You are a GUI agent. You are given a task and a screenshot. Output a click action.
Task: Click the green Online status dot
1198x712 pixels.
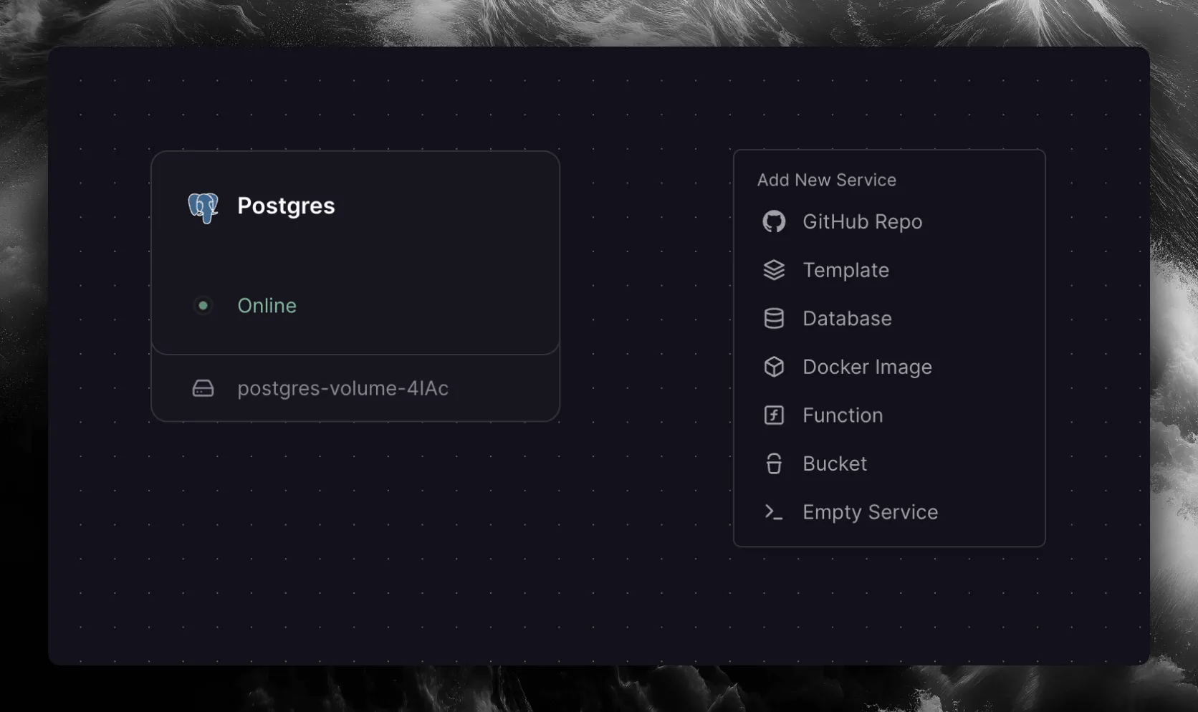203,306
